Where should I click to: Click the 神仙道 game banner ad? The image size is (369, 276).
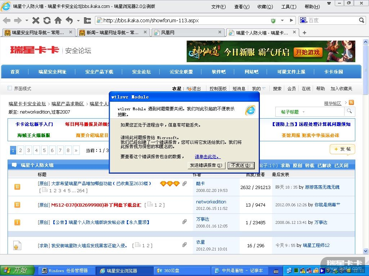click(271, 51)
